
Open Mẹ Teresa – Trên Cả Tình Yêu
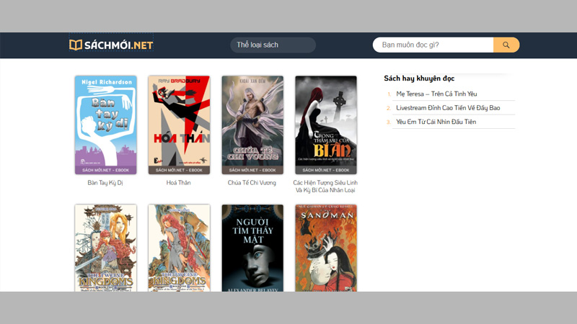click(x=436, y=94)
